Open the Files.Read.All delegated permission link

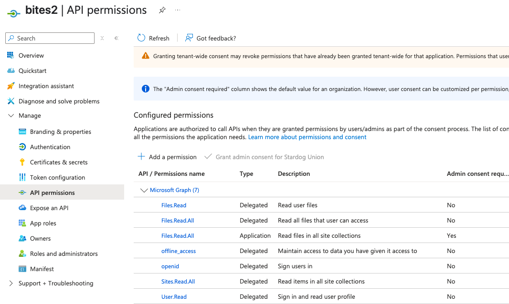[x=178, y=220]
